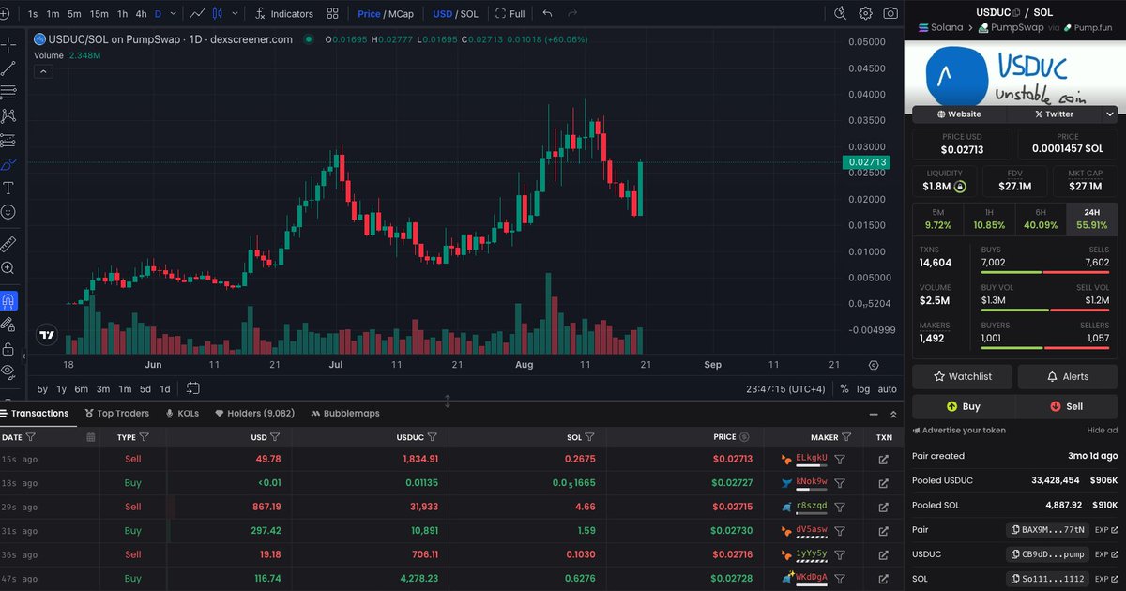Toggle auto scale
Screen dimensions: 1126x591
point(887,388)
